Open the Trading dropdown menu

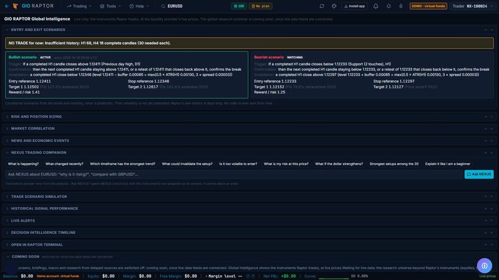(79, 6)
